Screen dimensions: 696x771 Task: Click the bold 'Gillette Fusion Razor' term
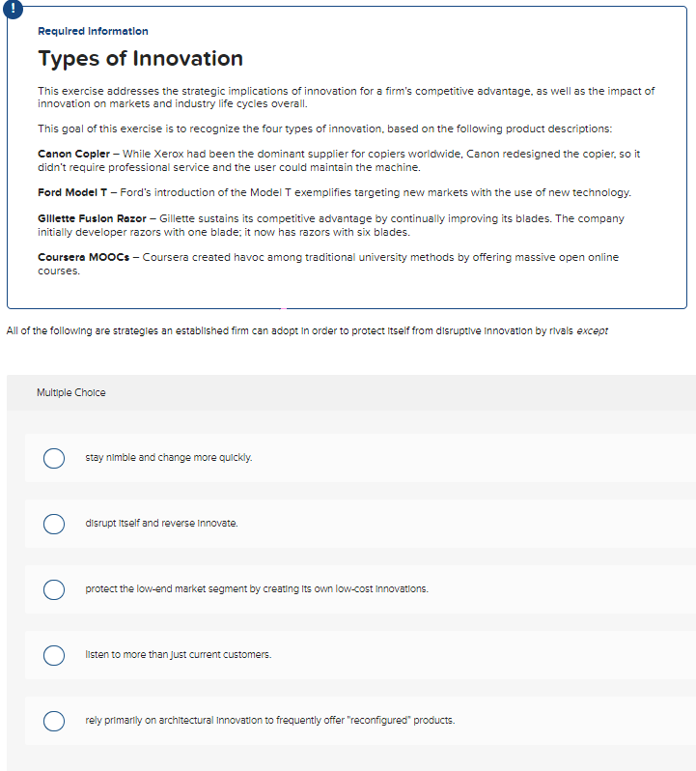tap(95, 219)
